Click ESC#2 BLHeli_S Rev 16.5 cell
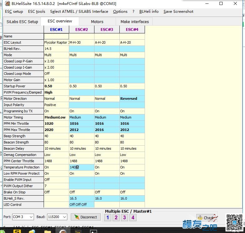 (82, 198)
